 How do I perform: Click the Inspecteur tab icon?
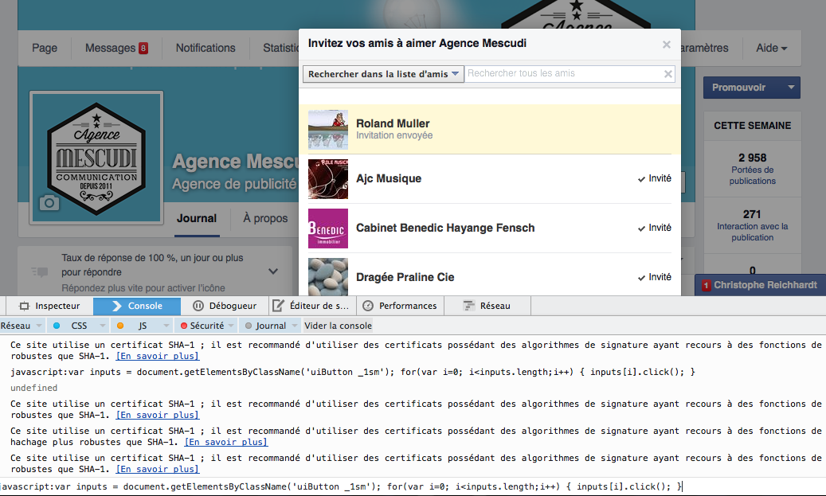[x=24, y=306]
